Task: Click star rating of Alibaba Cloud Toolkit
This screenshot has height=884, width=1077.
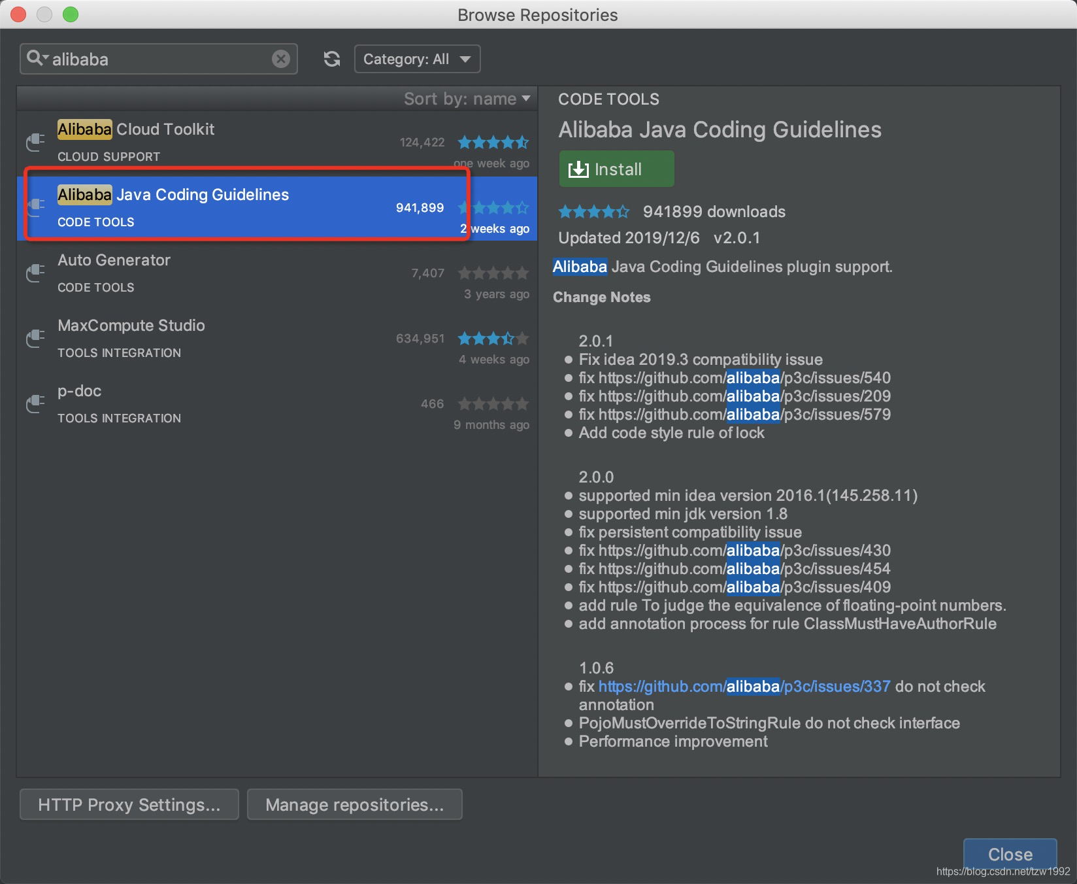Action: click(x=493, y=142)
